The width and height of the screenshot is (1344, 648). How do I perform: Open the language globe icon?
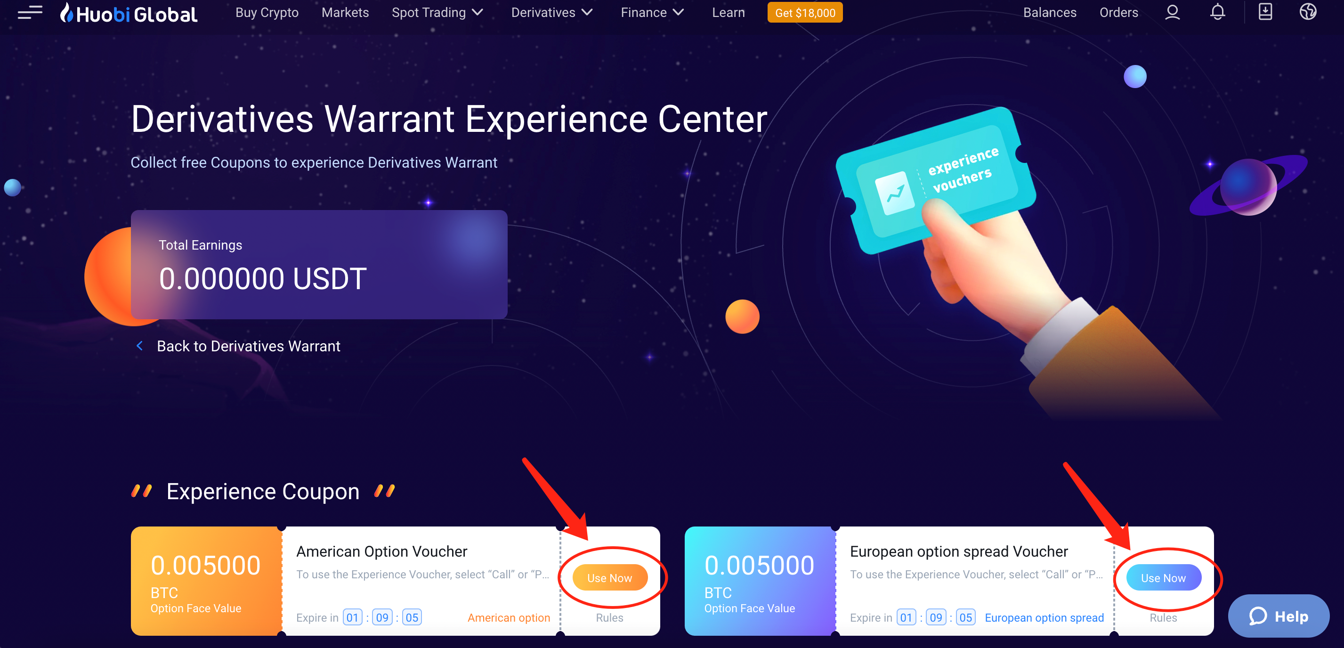tap(1307, 12)
